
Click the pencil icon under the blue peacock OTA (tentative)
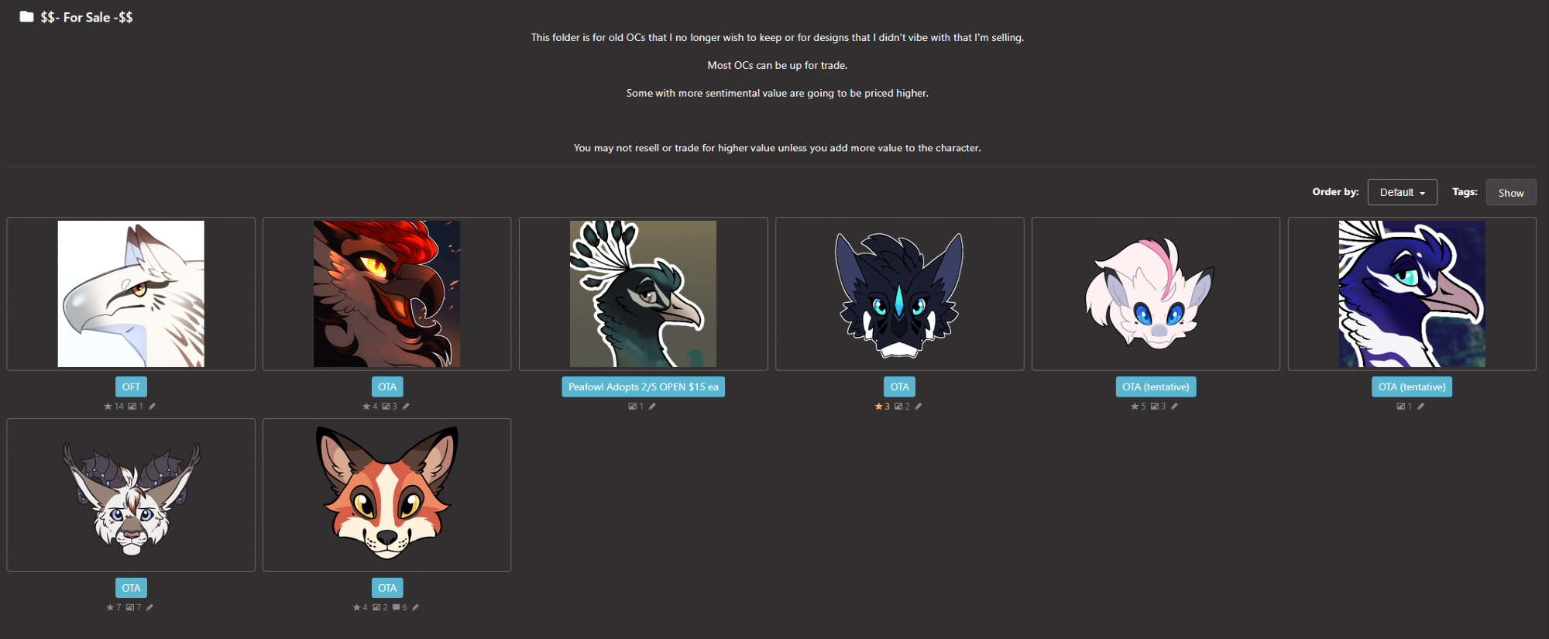tap(1420, 407)
